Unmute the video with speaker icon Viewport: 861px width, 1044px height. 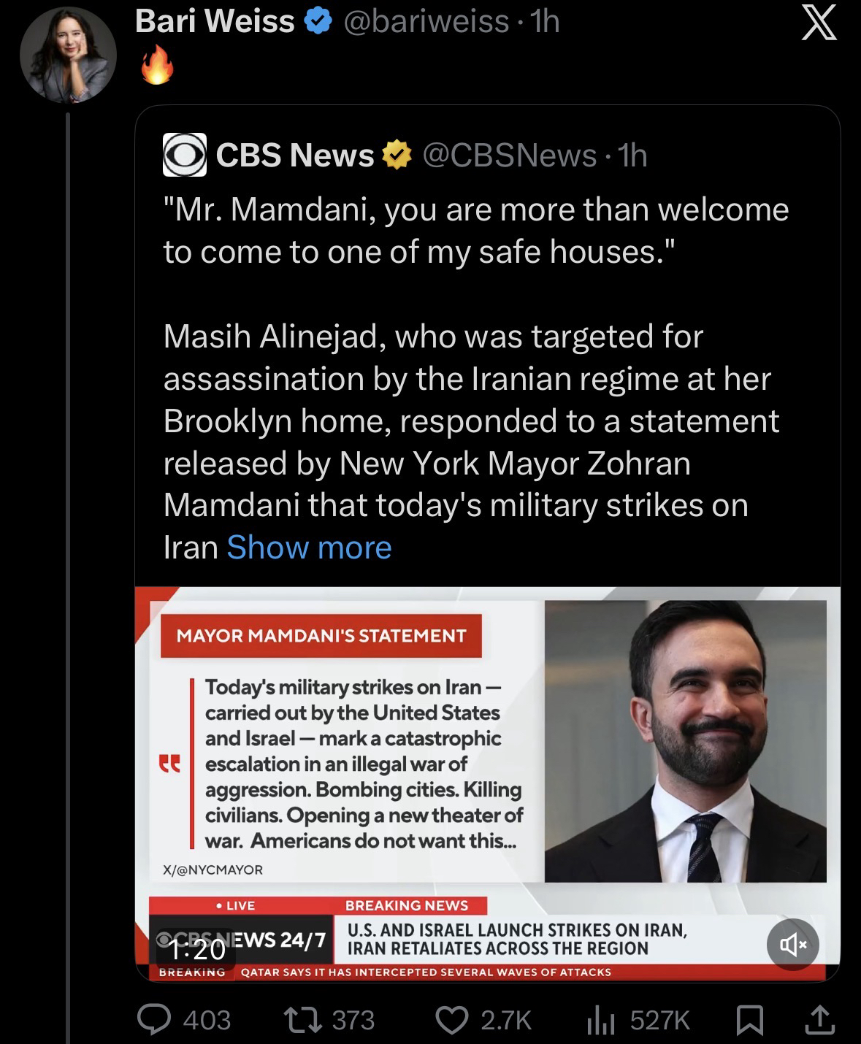pyautogui.click(x=793, y=945)
